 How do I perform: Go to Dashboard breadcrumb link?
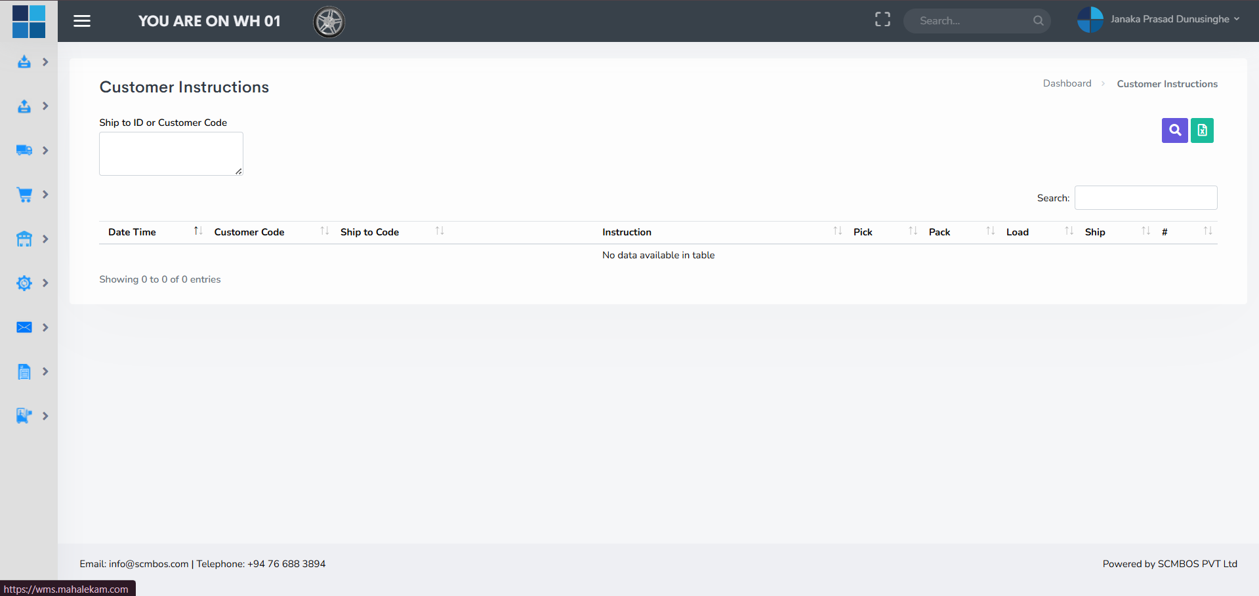pyautogui.click(x=1067, y=83)
